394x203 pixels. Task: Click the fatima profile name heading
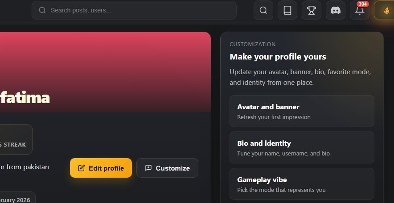[x=25, y=98]
